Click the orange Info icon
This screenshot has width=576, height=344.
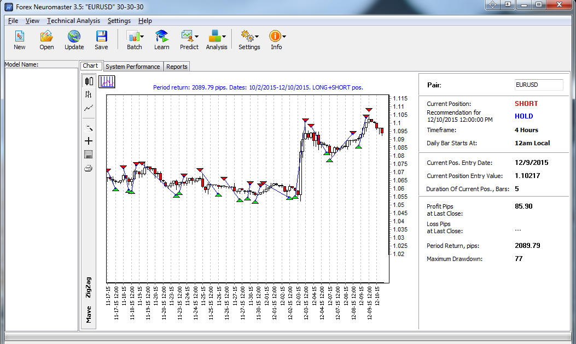point(275,37)
